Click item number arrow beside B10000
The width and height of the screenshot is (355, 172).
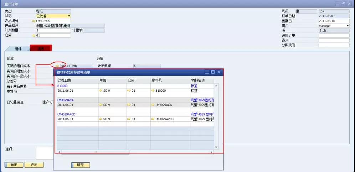click(153, 91)
